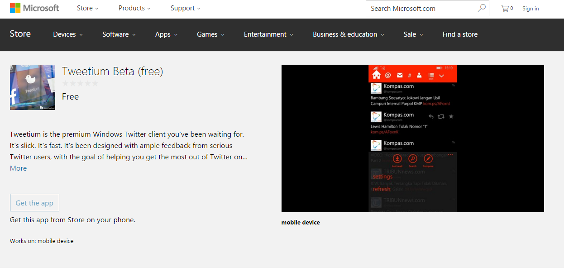Open the Software menu
The width and height of the screenshot is (564, 272).
[119, 34]
